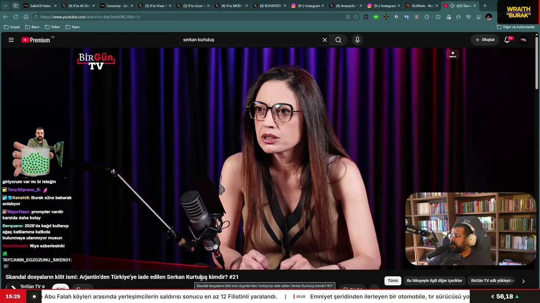Switch to the X'te Ussal tab

coord(193,6)
